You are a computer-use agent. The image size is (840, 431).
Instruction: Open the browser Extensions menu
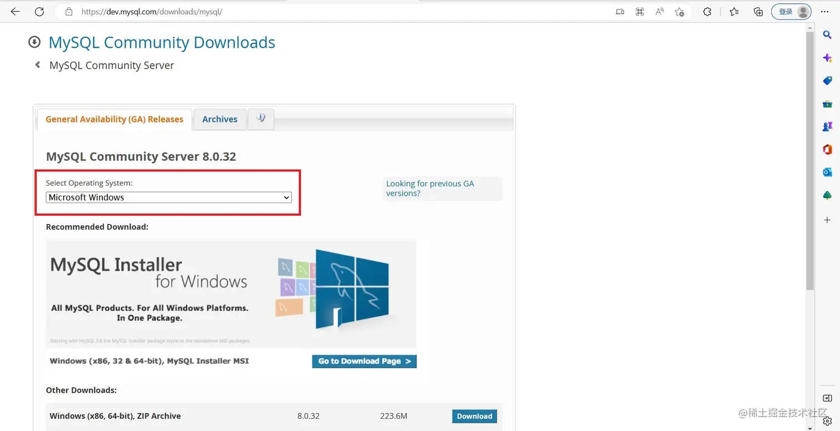coord(707,12)
